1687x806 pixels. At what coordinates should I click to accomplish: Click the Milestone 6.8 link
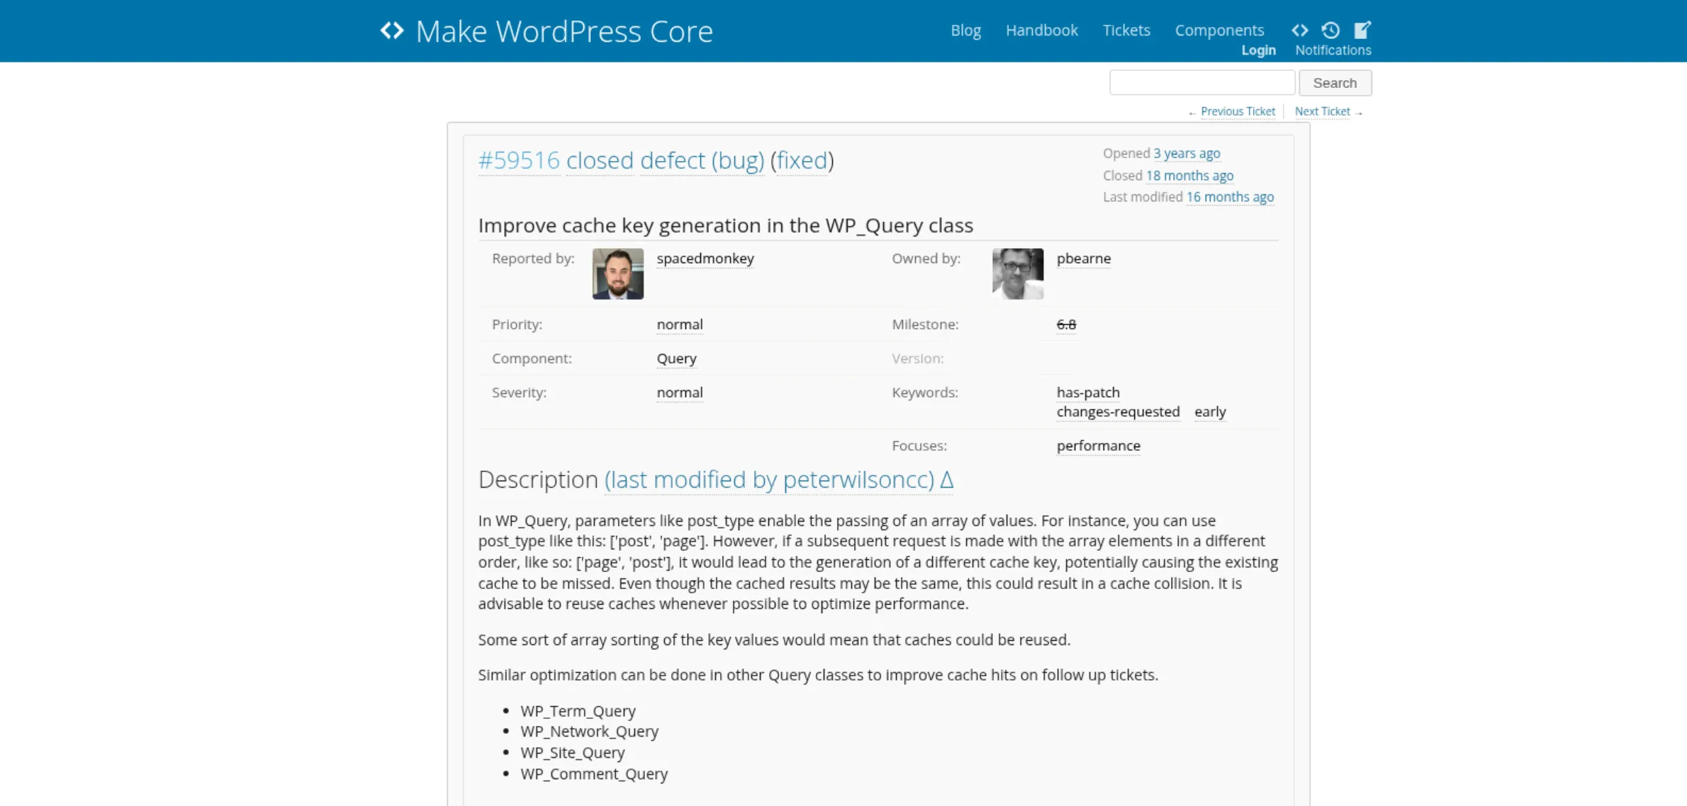click(1066, 325)
